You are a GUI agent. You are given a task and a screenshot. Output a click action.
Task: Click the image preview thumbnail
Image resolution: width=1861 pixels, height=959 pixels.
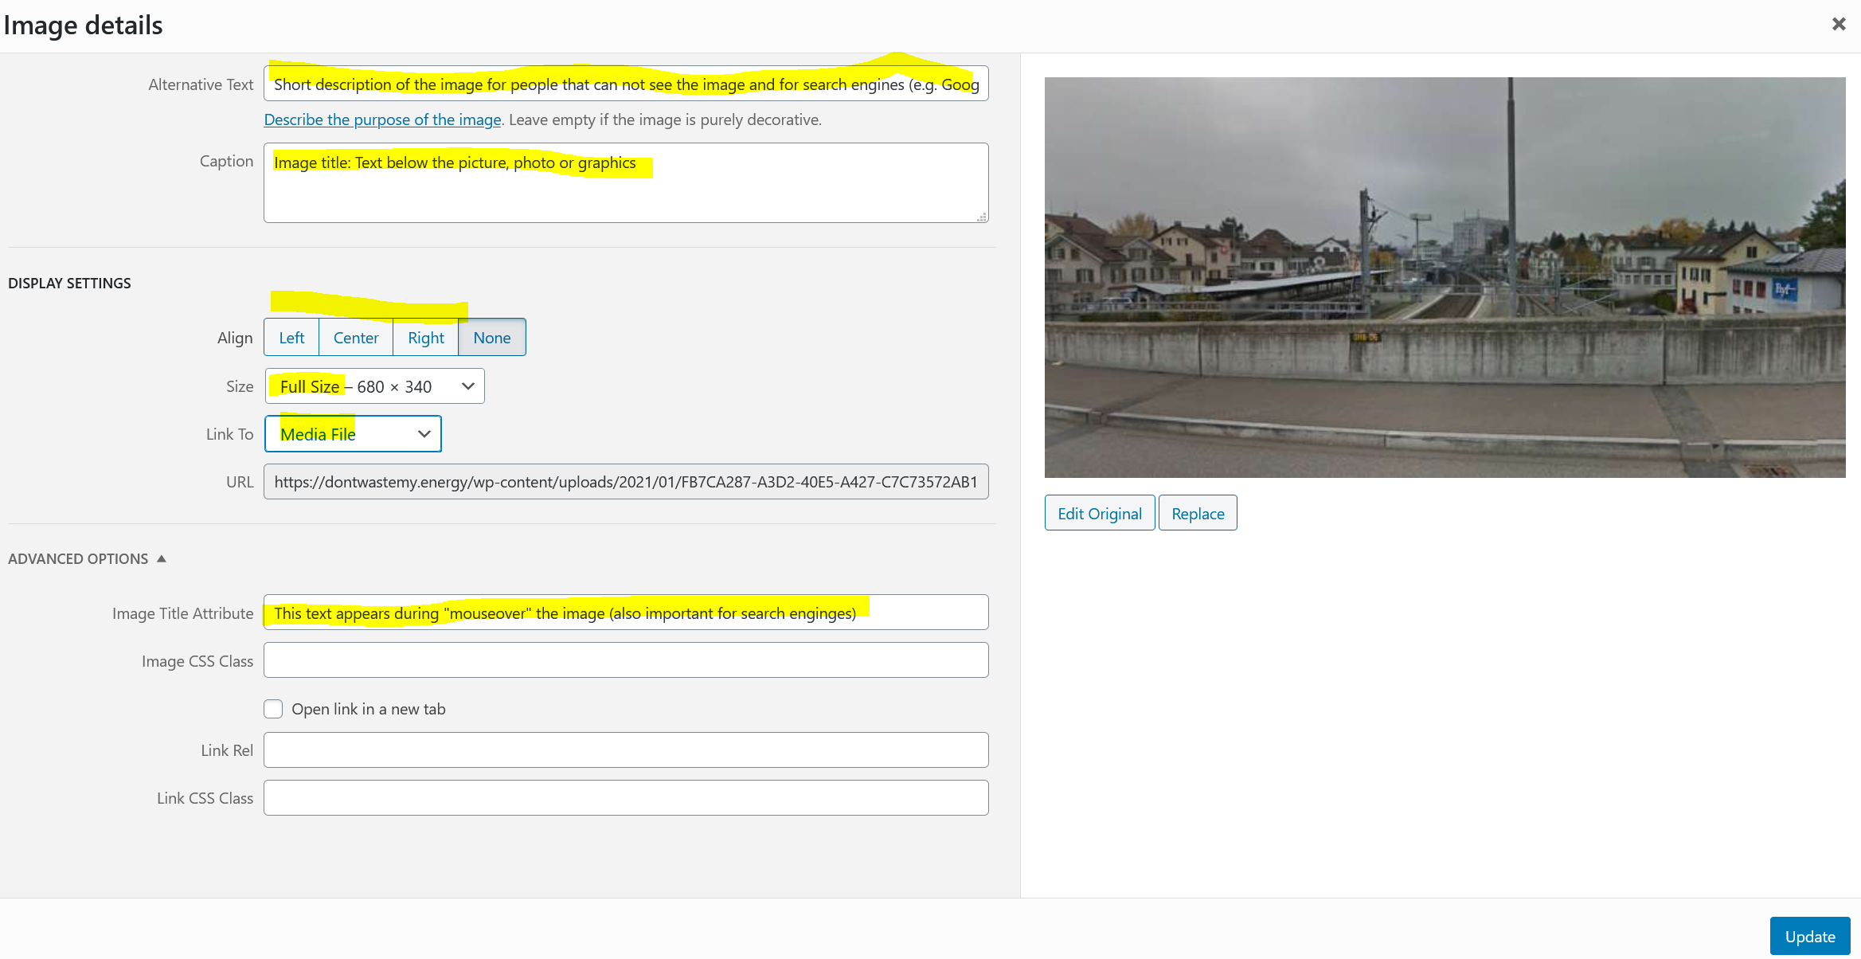point(1445,277)
